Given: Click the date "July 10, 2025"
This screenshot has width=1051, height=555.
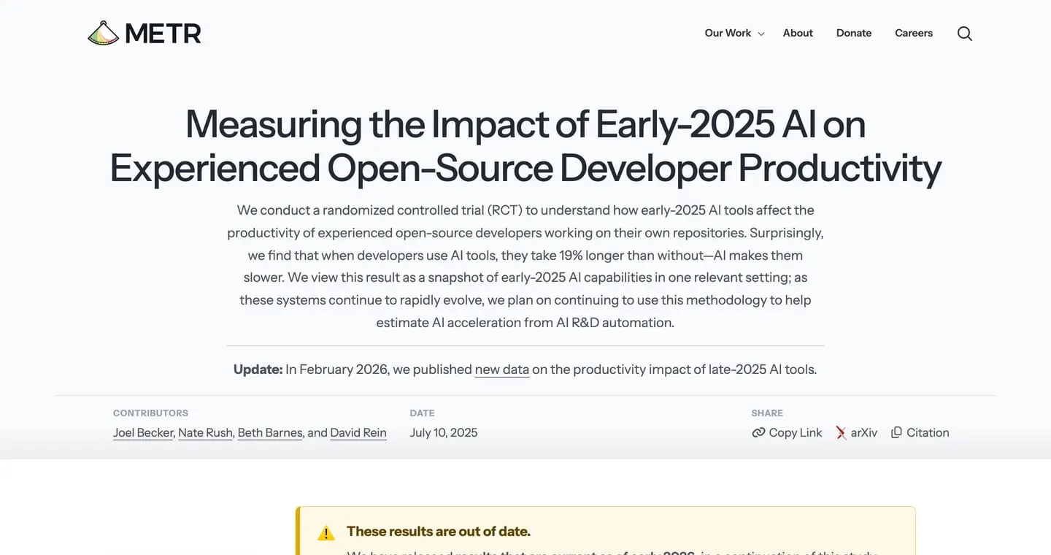Looking at the screenshot, I should 444,432.
